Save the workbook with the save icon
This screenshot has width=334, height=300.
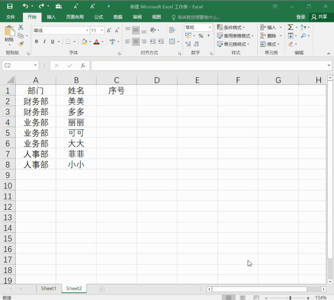(10, 6)
